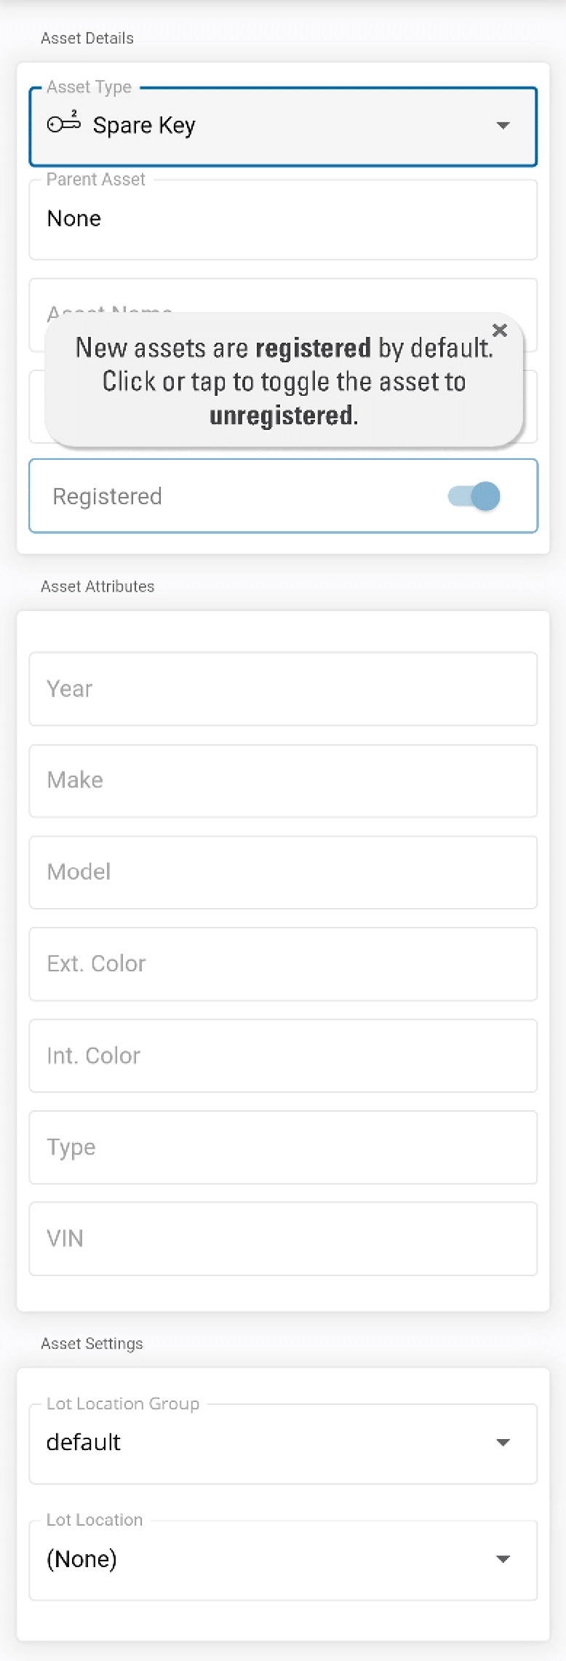Focus the Int. Color field
The height and width of the screenshot is (1661, 566).
pos(283,1056)
